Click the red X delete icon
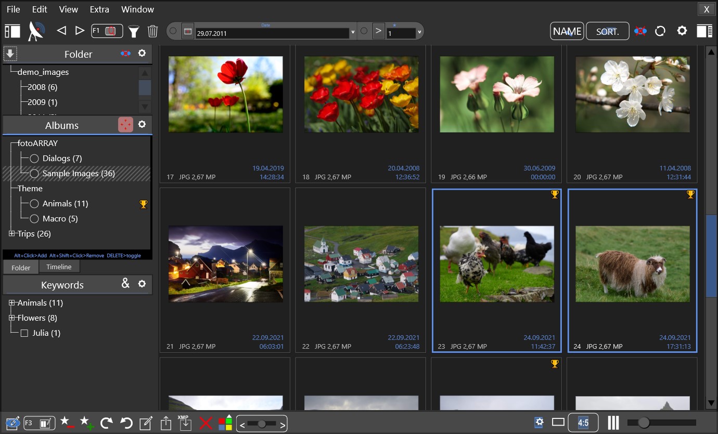The height and width of the screenshot is (434, 718). click(x=206, y=423)
